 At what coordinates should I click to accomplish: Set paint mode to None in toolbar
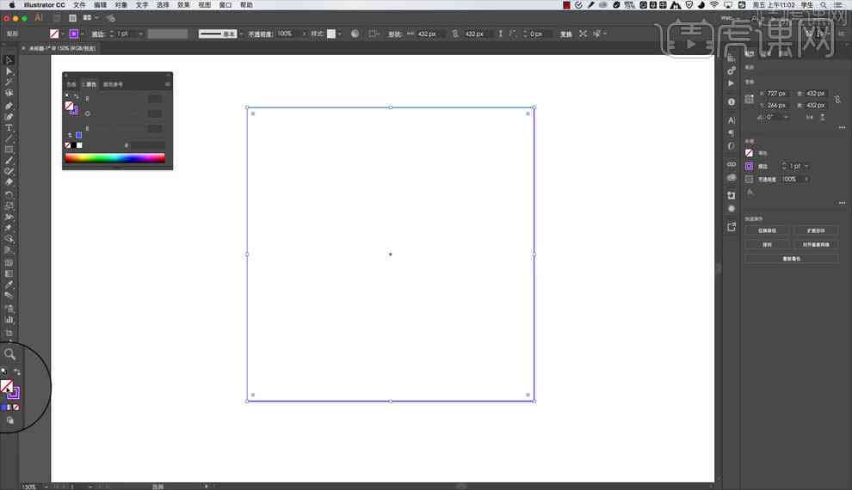[16, 407]
